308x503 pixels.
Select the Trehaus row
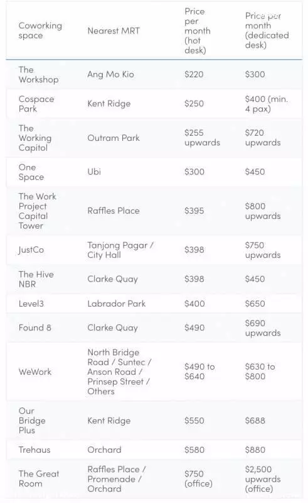(x=154, y=450)
